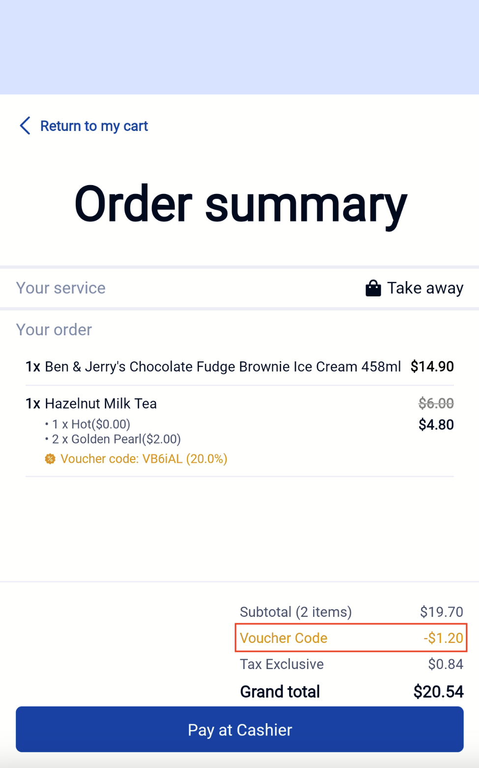Click the Tax Exclusive label
This screenshot has height=768, width=479.
(x=281, y=664)
